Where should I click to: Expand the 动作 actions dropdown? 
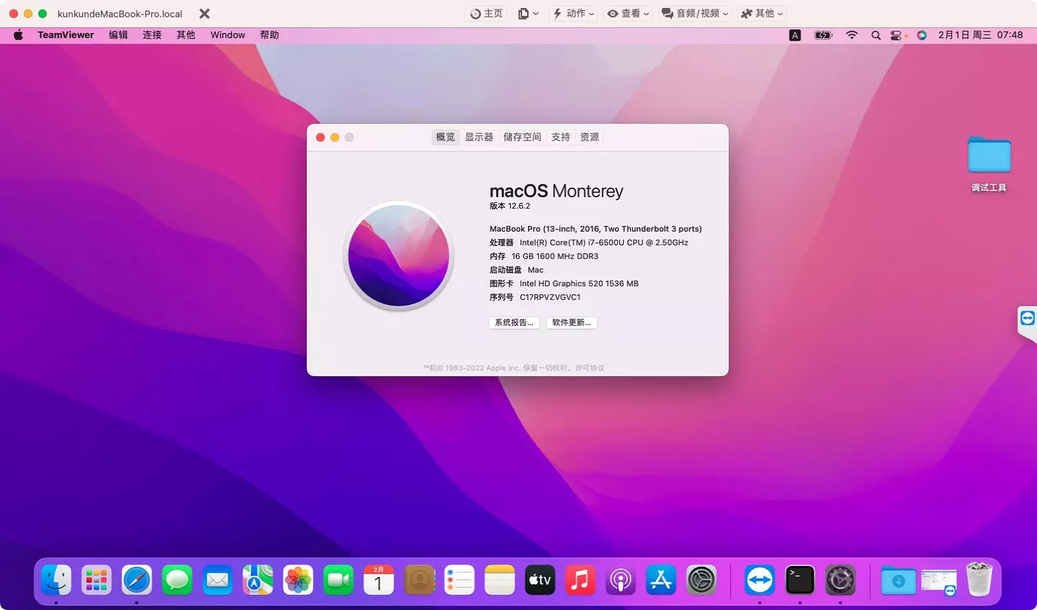[574, 14]
